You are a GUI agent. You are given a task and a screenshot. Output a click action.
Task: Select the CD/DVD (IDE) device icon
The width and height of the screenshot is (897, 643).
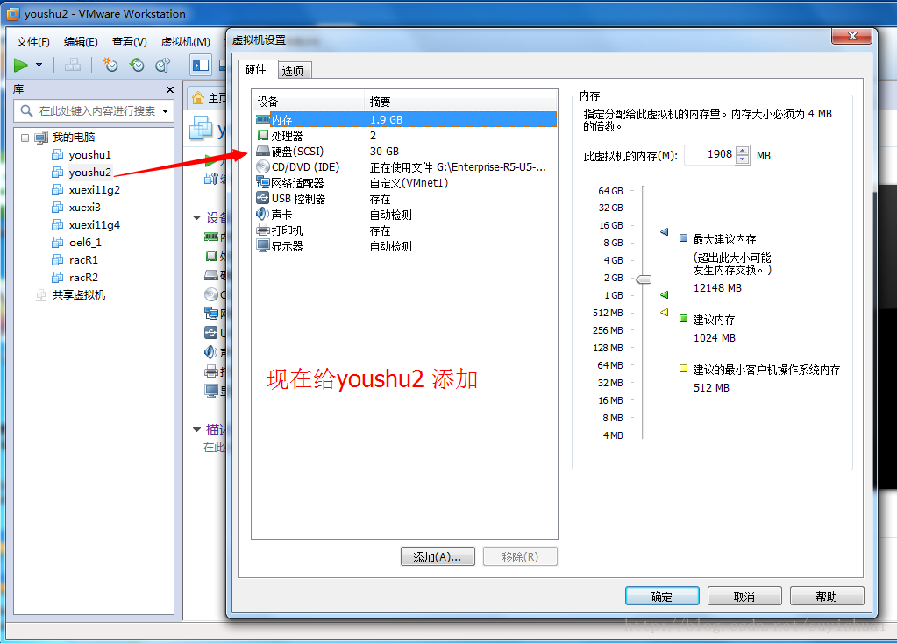click(x=262, y=167)
